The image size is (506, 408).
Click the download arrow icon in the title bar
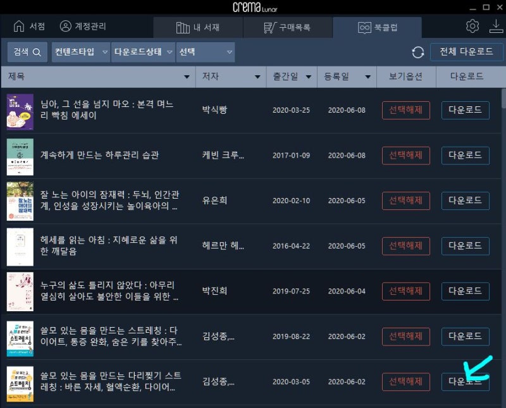pos(497,26)
